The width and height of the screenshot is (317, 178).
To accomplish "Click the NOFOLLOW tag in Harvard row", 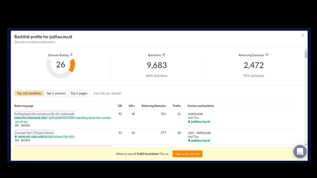I will 195,114.
